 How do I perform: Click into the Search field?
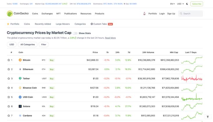point(191,14)
